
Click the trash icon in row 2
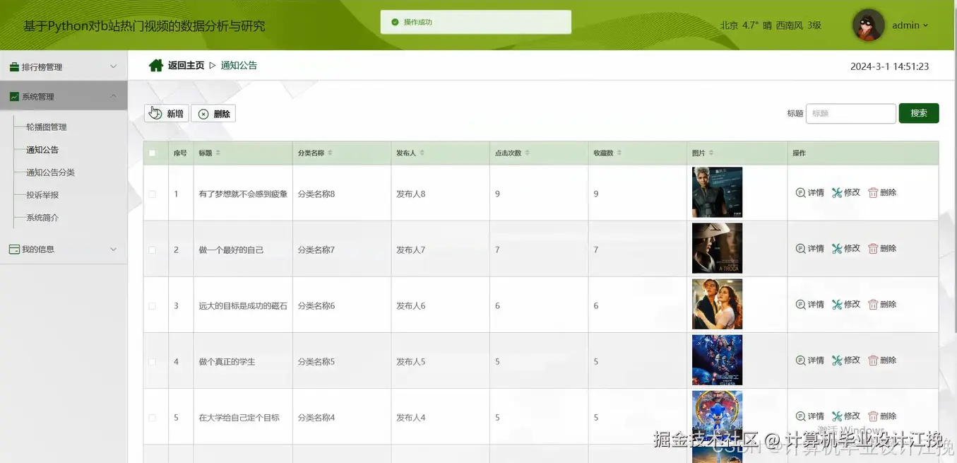click(873, 249)
